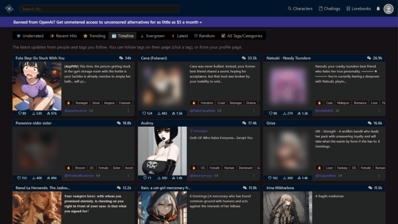Go to the Random tab
Viewport: 398px width, 224px height.
204,36
